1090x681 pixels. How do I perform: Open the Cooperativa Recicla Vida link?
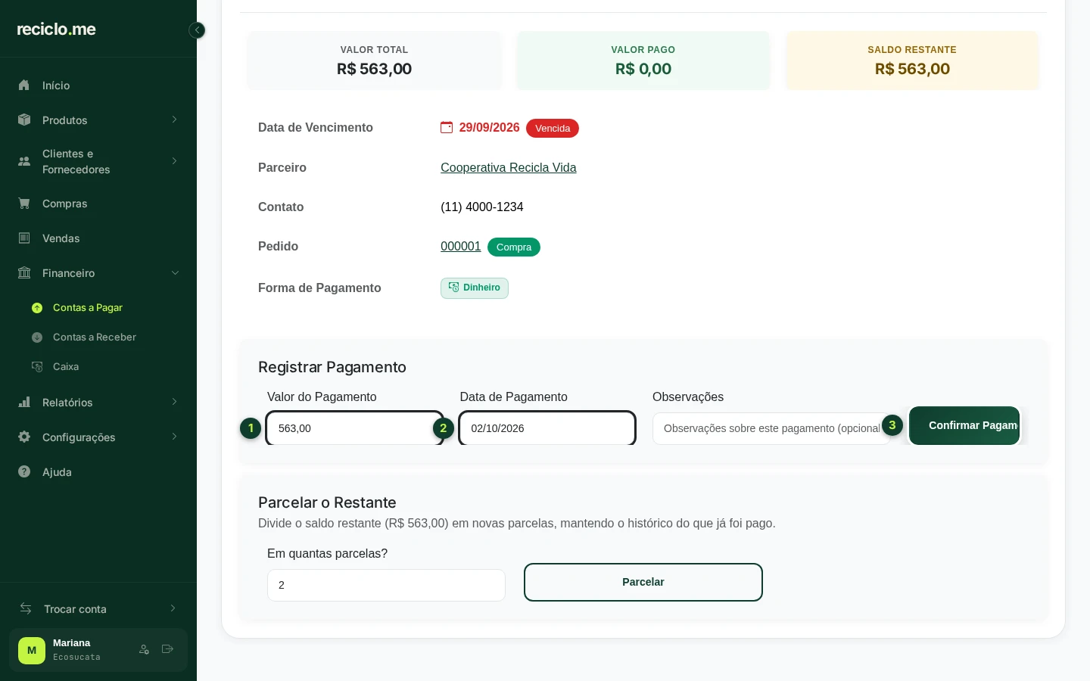pos(509,168)
